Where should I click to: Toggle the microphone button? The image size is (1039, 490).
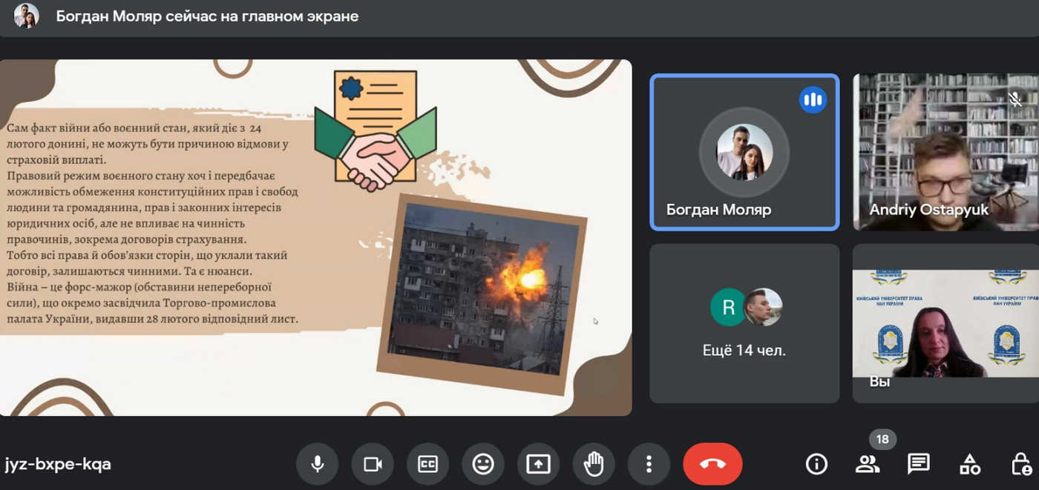tap(317, 464)
